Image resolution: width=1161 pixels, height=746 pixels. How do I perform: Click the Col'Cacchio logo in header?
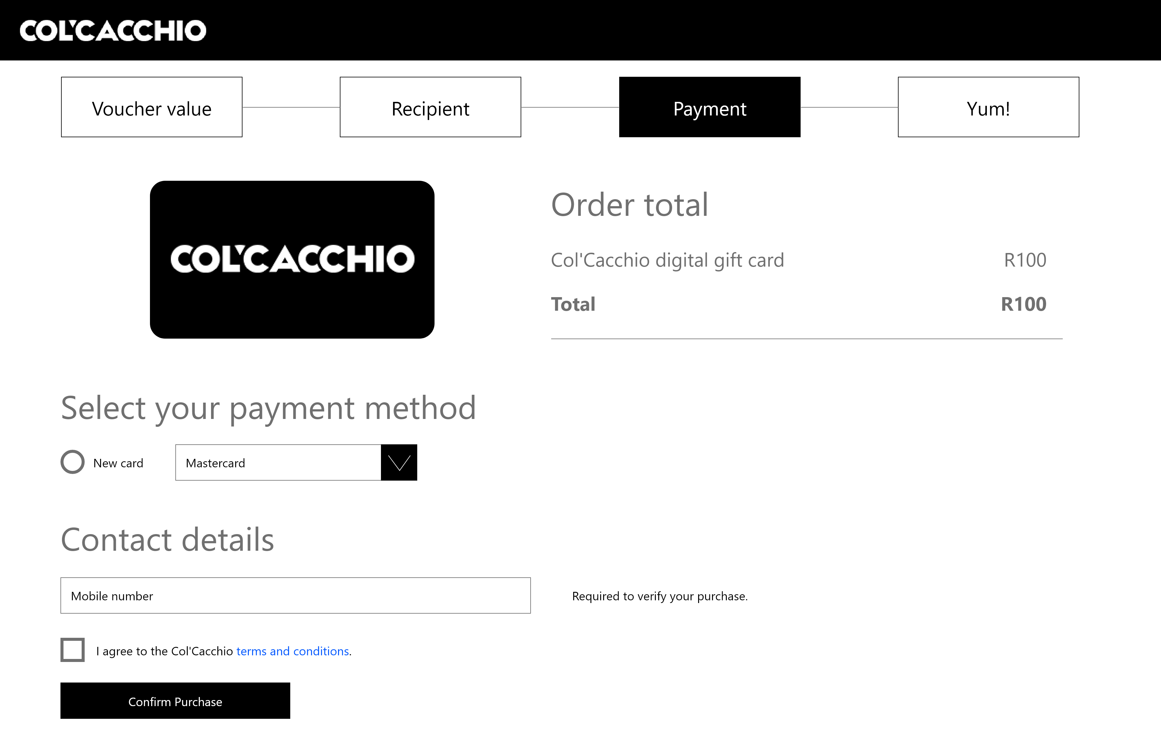(x=113, y=31)
